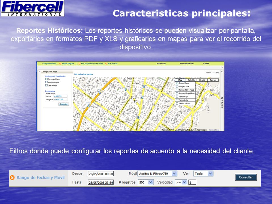Click the Hola (wmendez) greeting text

pyautogui.click(x=49, y=64)
